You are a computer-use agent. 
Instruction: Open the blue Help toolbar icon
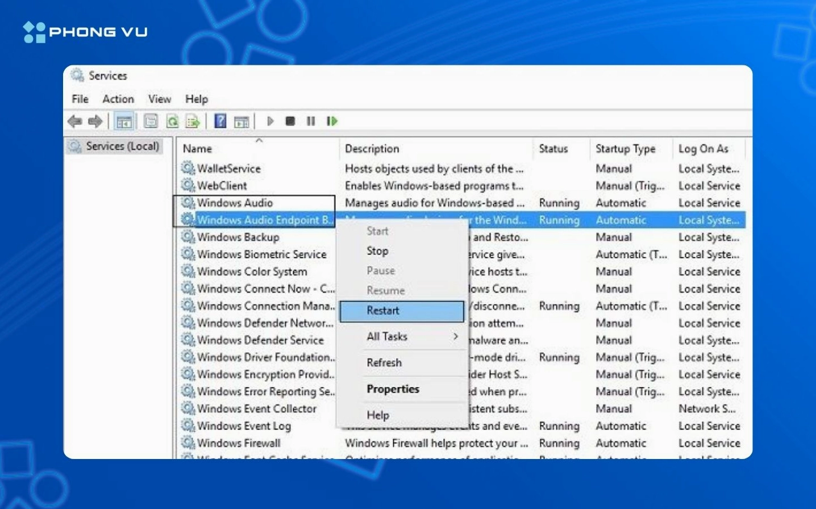[220, 121]
